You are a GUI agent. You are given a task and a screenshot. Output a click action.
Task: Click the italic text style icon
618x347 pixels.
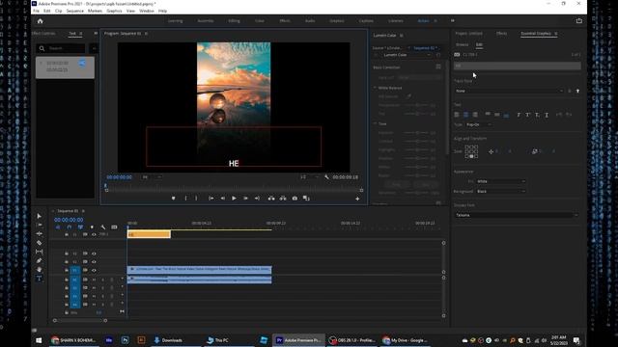(x=519, y=115)
